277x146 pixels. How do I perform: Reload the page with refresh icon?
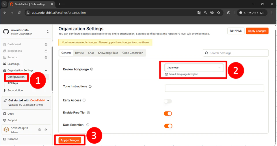(x=19, y=13)
